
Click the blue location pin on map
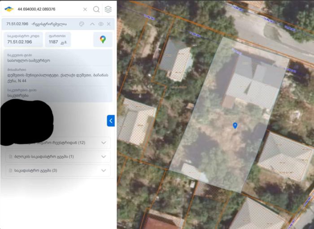[235, 126]
